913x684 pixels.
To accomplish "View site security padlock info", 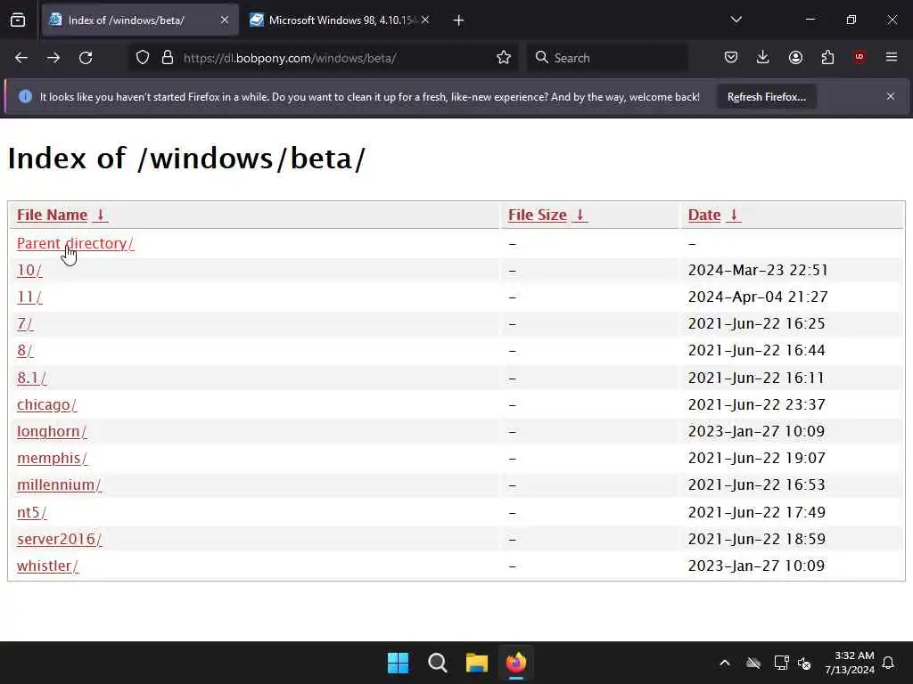I will (x=168, y=58).
